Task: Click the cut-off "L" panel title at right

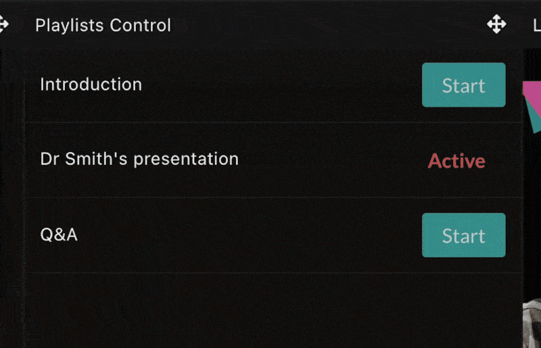Action: click(x=537, y=25)
